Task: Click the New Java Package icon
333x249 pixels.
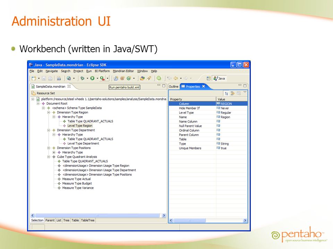Action: [x=122, y=79]
